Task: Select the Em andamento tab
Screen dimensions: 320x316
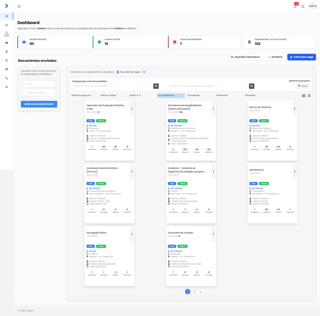Action: [171, 96]
